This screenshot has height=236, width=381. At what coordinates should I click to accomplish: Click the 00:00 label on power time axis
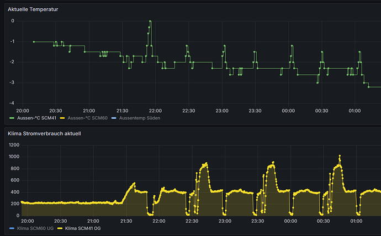coord(288,221)
